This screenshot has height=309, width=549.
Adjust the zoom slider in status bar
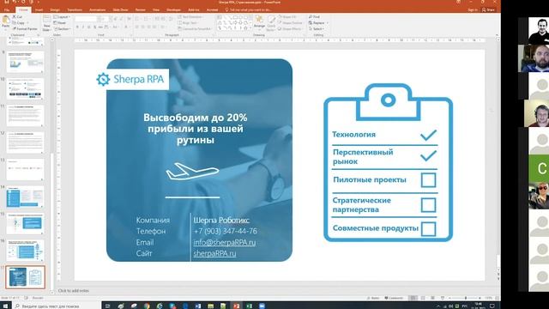tap(465, 298)
